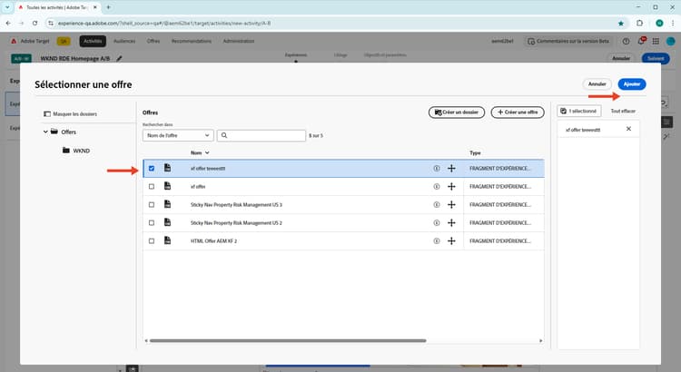Viewport: 681px width, 372px height.
Task: Select the WKND folder
Action: click(x=76, y=151)
